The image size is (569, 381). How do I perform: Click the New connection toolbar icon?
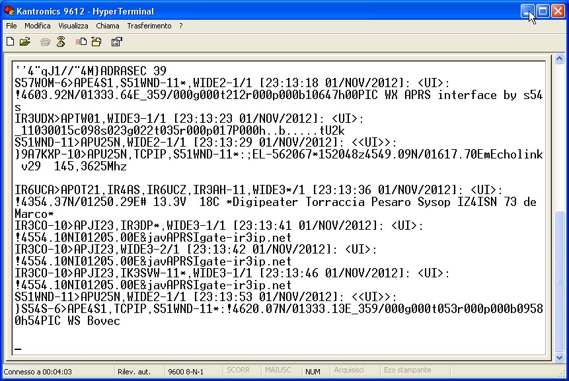(x=10, y=42)
